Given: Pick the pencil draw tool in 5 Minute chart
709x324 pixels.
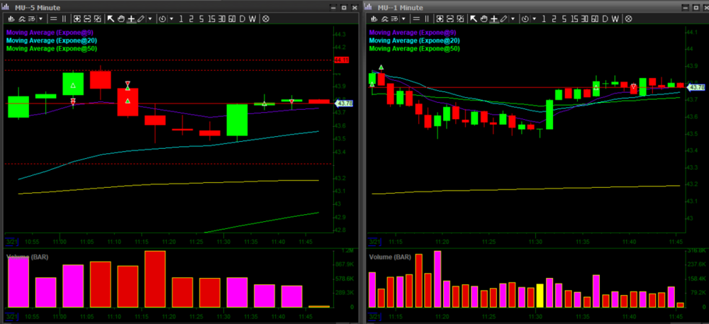Looking at the screenshot, I should click(x=141, y=18).
